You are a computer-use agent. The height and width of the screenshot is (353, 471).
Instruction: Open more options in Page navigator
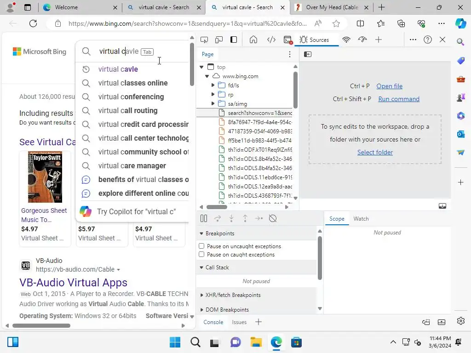point(290,54)
